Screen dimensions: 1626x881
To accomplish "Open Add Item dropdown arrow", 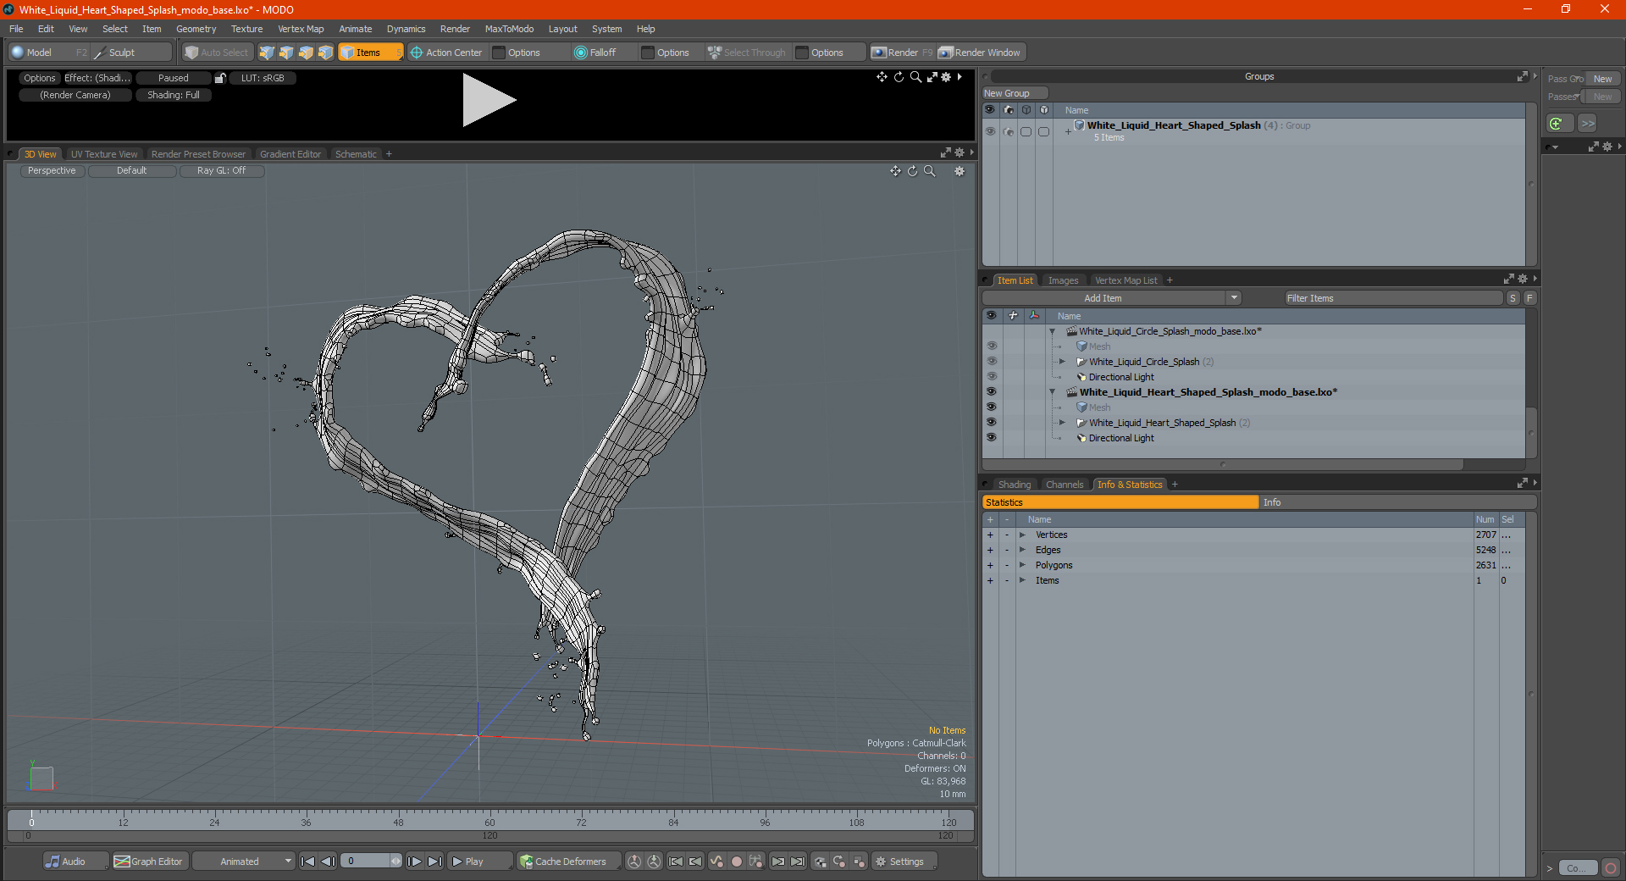I will (x=1234, y=298).
